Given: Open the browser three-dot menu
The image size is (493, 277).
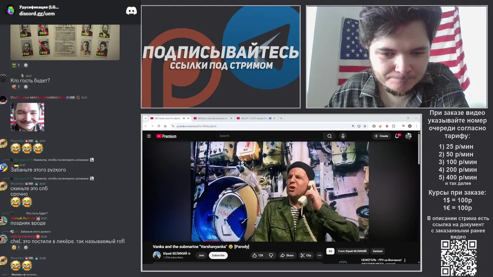Looking at the screenshot, I should 416,126.
